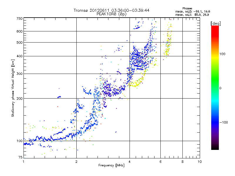Click the 0 label on colorbar
The image size is (235, 176).
(220, 88)
